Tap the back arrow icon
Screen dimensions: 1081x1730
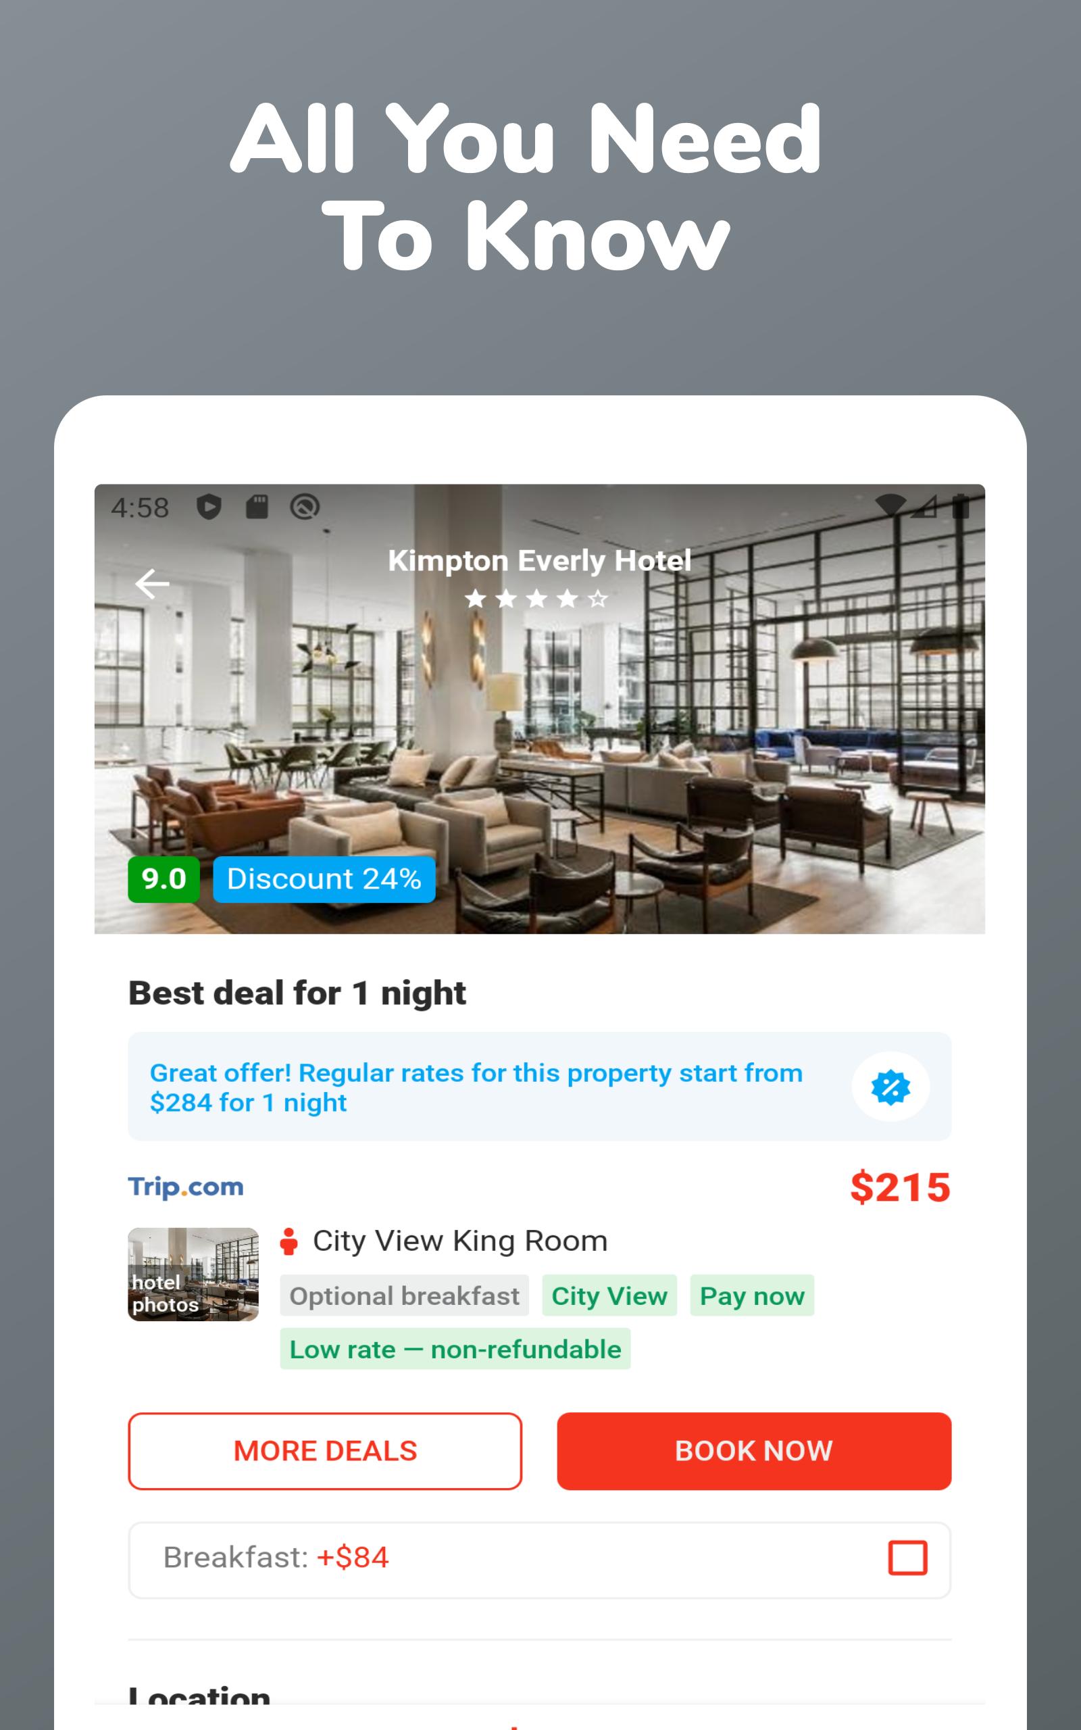152,584
